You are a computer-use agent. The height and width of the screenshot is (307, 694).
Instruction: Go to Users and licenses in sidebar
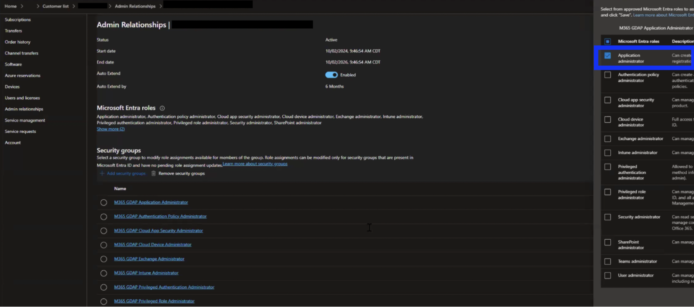click(22, 98)
